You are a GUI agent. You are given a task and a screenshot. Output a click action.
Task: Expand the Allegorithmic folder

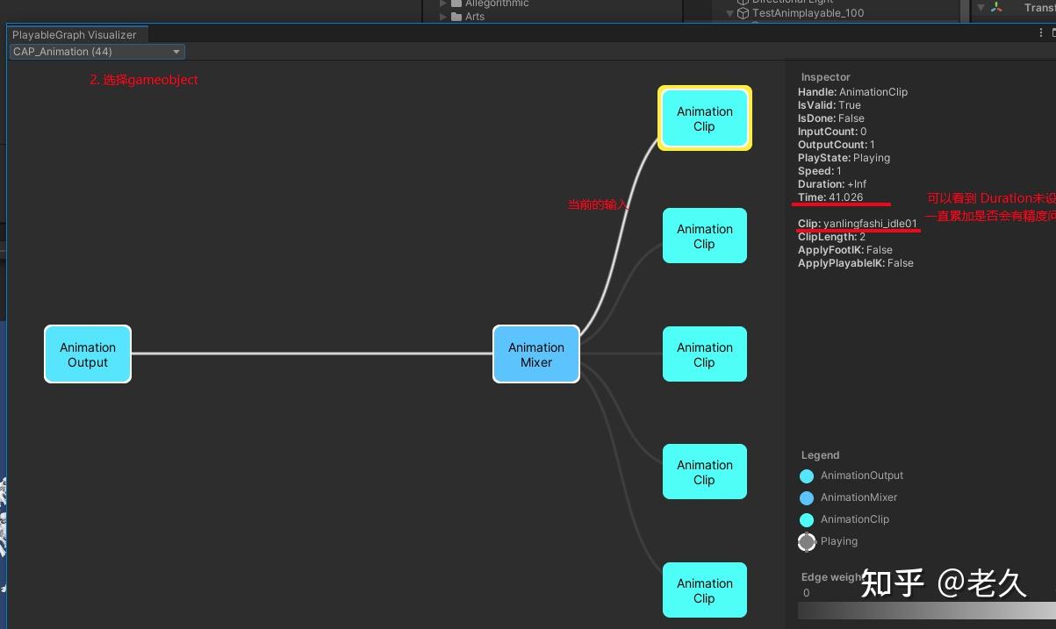pos(443,4)
